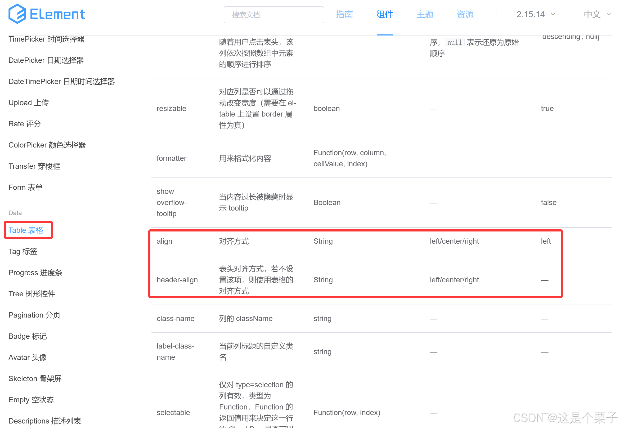The height and width of the screenshot is (428, 619).
Task: Open the 资源 nav tab
Action: pyautogui.click(x=465, y=15)
